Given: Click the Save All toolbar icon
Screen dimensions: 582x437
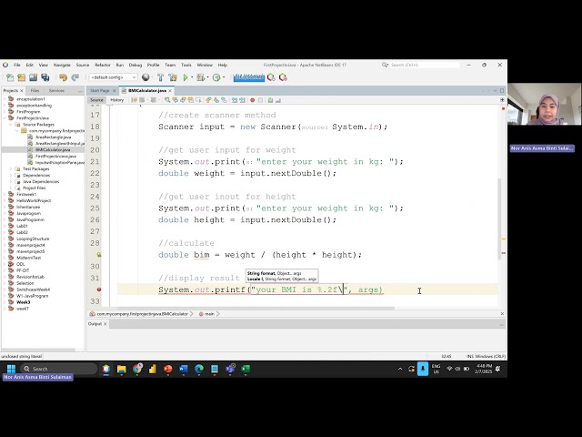Looking at the screenshot, I should (x=45, y=77).
